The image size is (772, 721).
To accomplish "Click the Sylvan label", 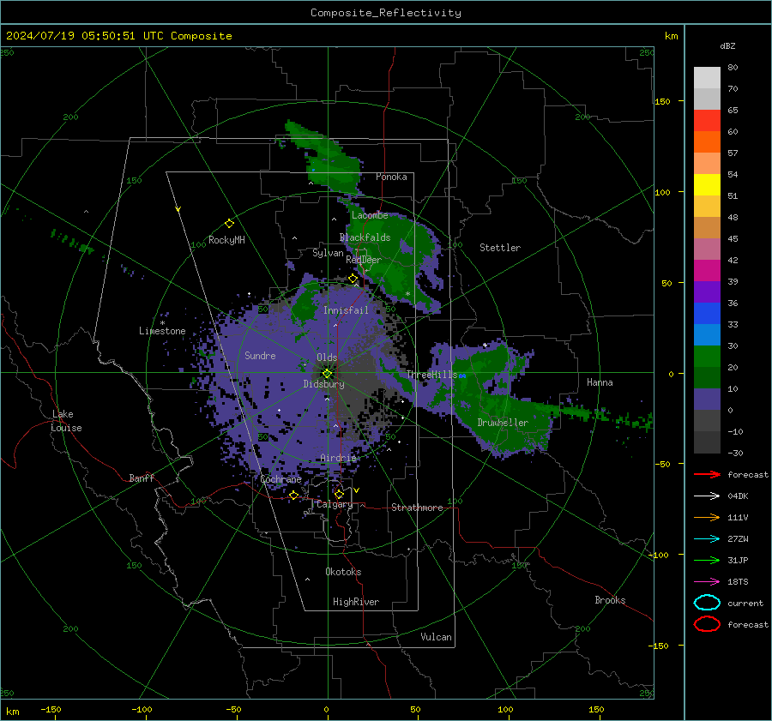I will (x=328, y=253).
